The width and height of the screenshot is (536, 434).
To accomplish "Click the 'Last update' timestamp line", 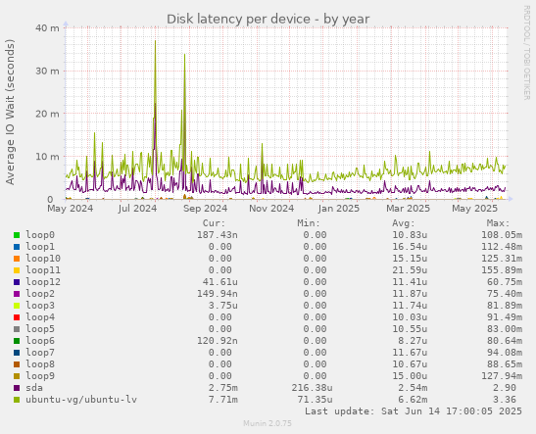I will [x=414, y=411].
